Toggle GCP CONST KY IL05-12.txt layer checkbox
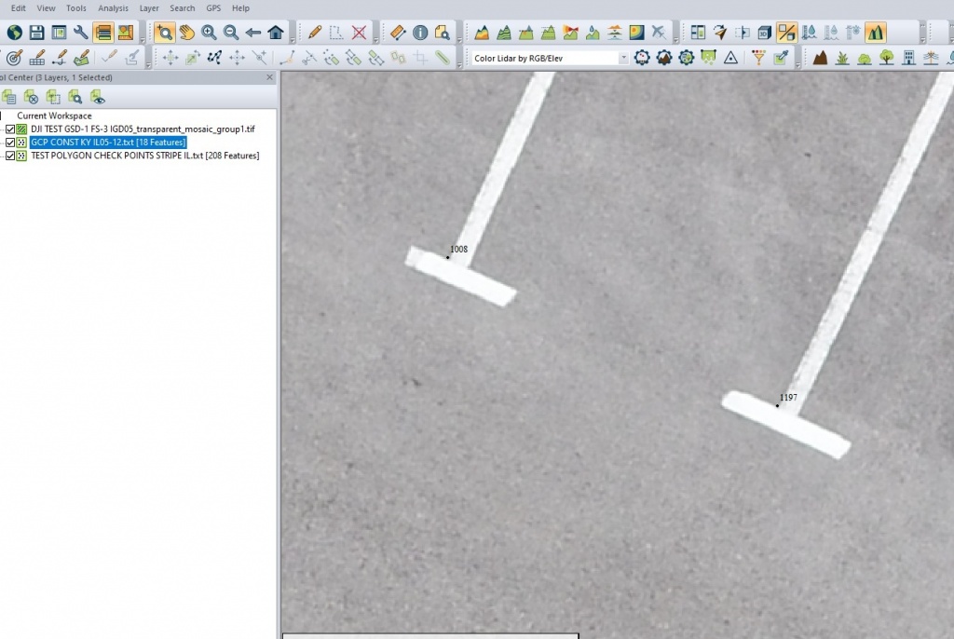The width and height of the screenshot is (954, 639). click(10, 143)
